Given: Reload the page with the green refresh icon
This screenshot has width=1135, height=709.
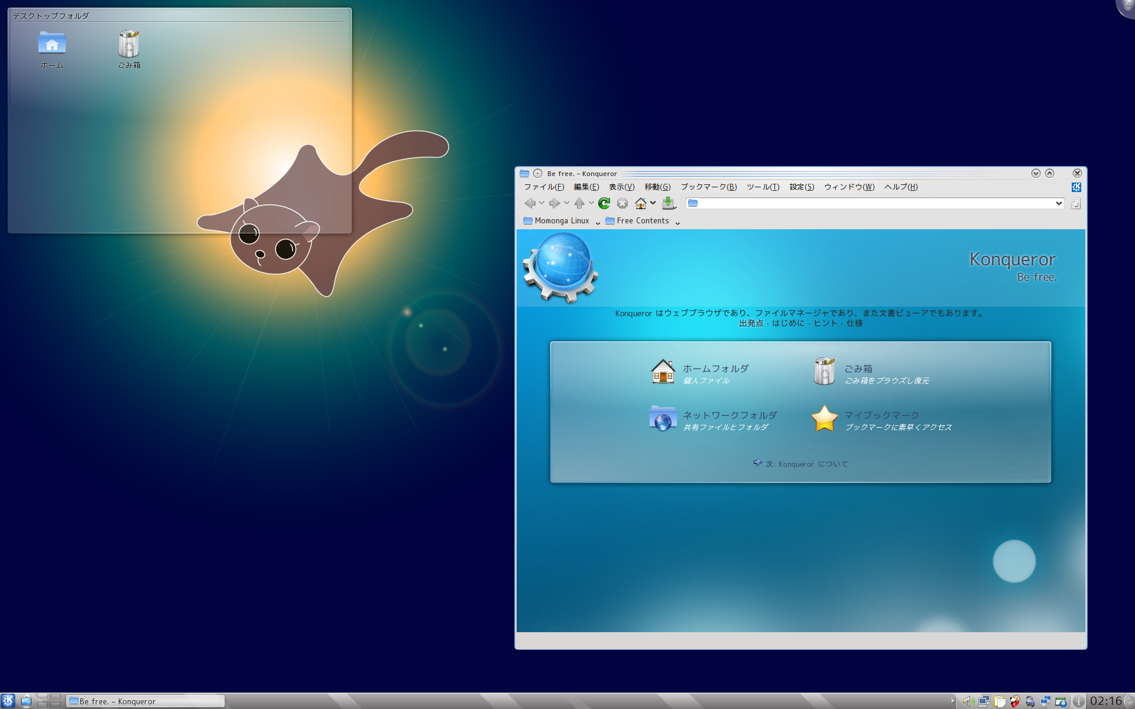Looking at the screenshot, I should click(x=604, y=203).
